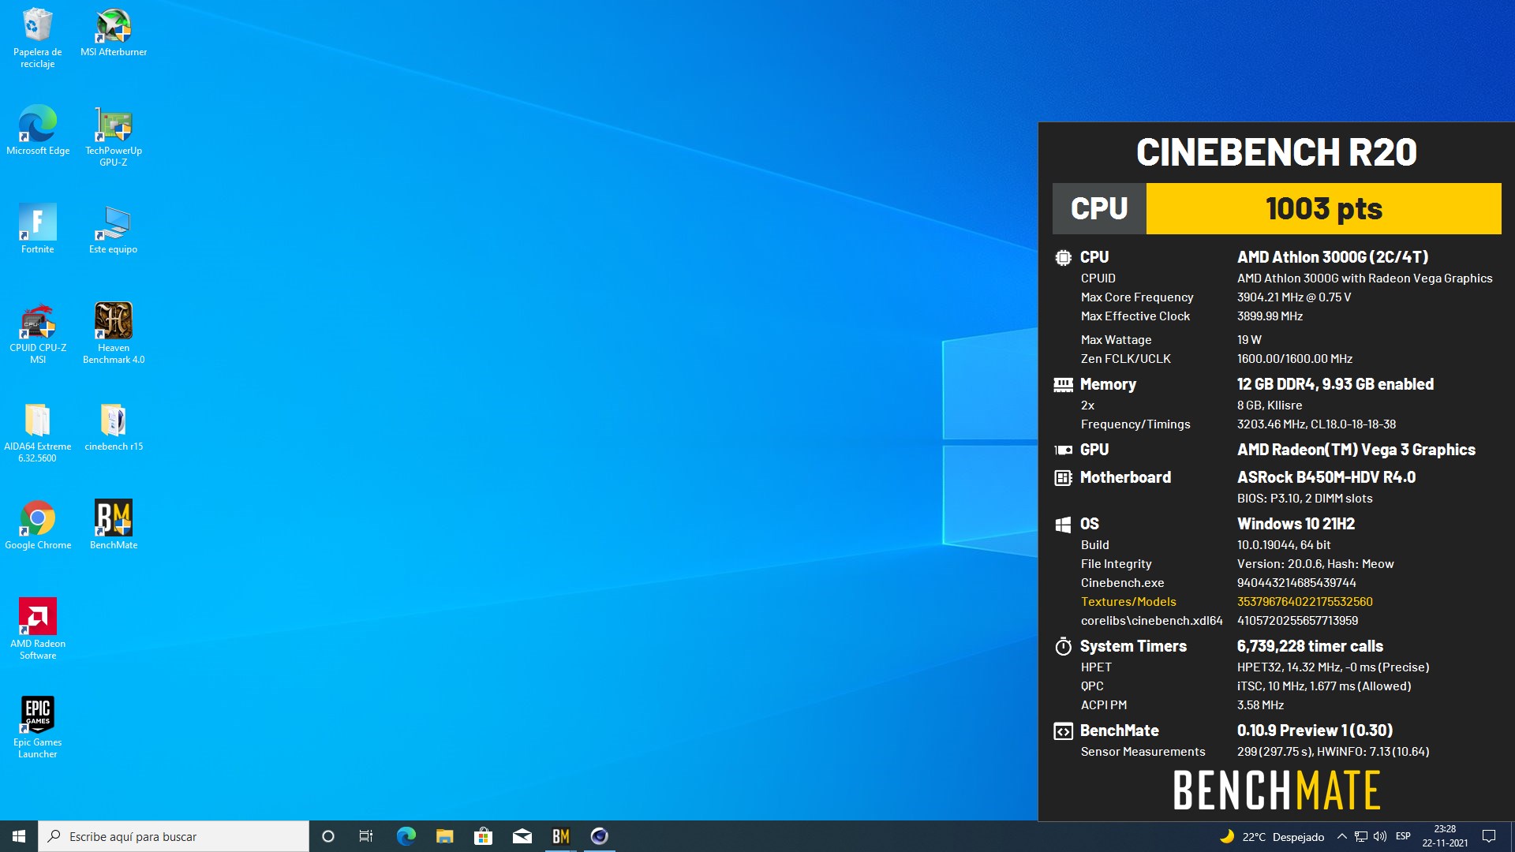Open the weather widget showing 22°C Despejado
This screenshot has width=1515, height=852.
click(1271, 836)
